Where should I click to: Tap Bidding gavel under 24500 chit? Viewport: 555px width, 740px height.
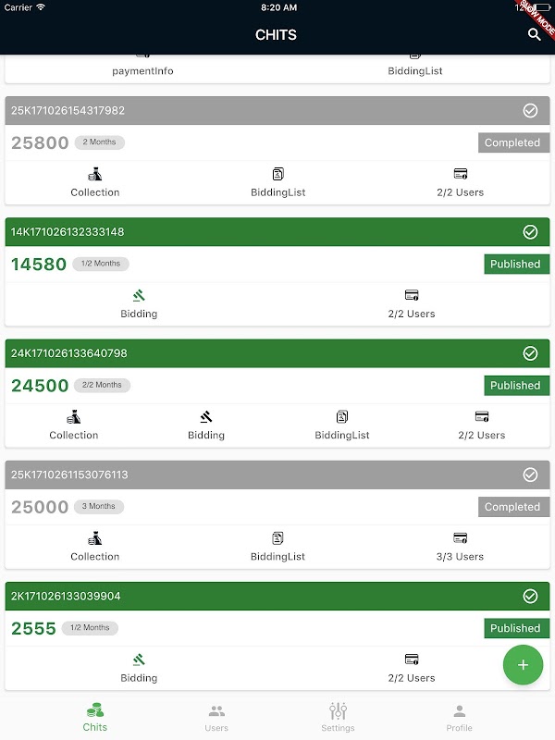coord(206,417)
